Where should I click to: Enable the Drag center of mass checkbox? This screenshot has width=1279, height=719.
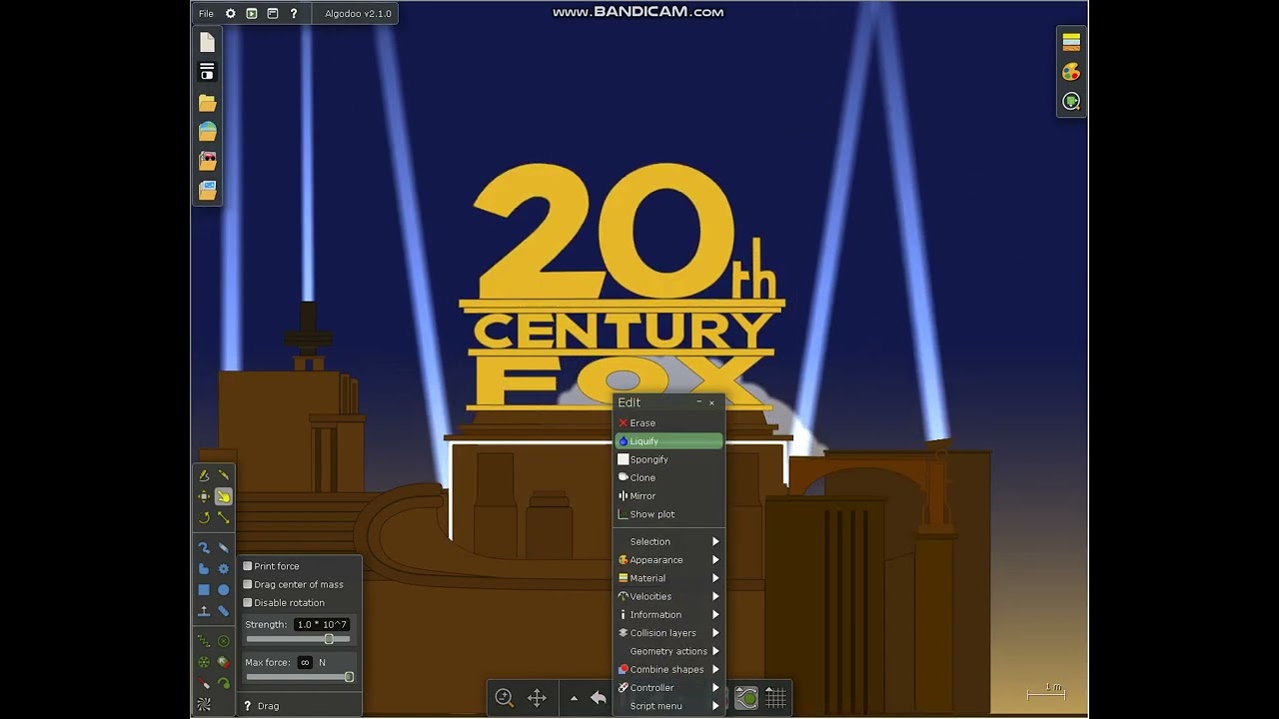coord(248,584)
